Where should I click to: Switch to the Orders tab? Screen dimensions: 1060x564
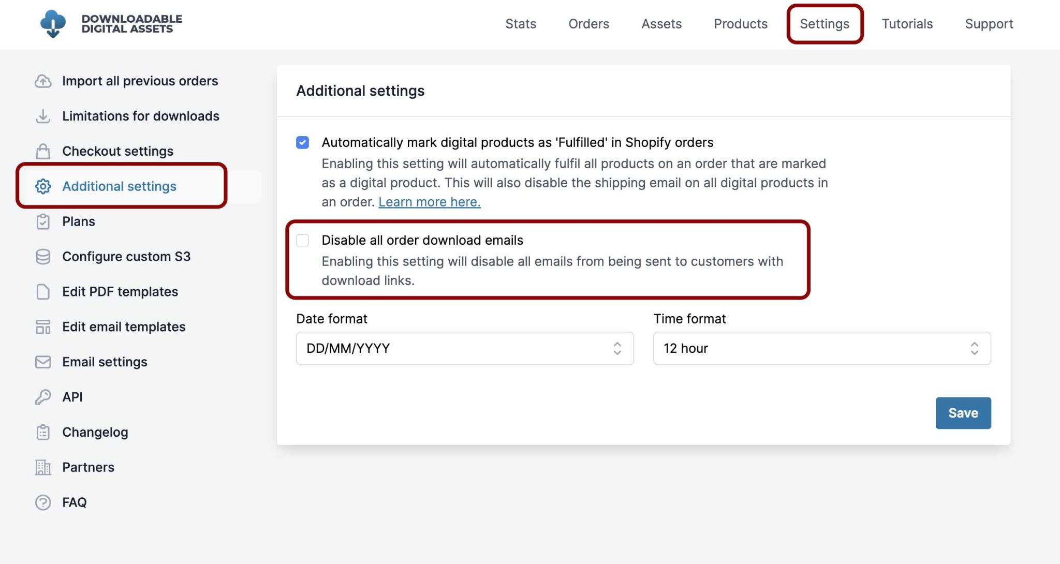tap(588, 24)
